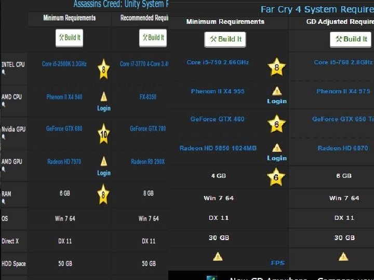Click the star rating 8 beside 6 GB RAM

click(x=103, y=194)
